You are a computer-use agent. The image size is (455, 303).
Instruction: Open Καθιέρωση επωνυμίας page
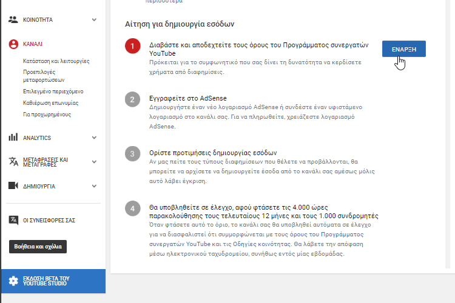click(x=51, y=103)
